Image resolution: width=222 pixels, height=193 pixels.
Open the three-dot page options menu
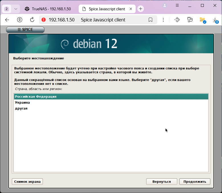click(163, 20)
